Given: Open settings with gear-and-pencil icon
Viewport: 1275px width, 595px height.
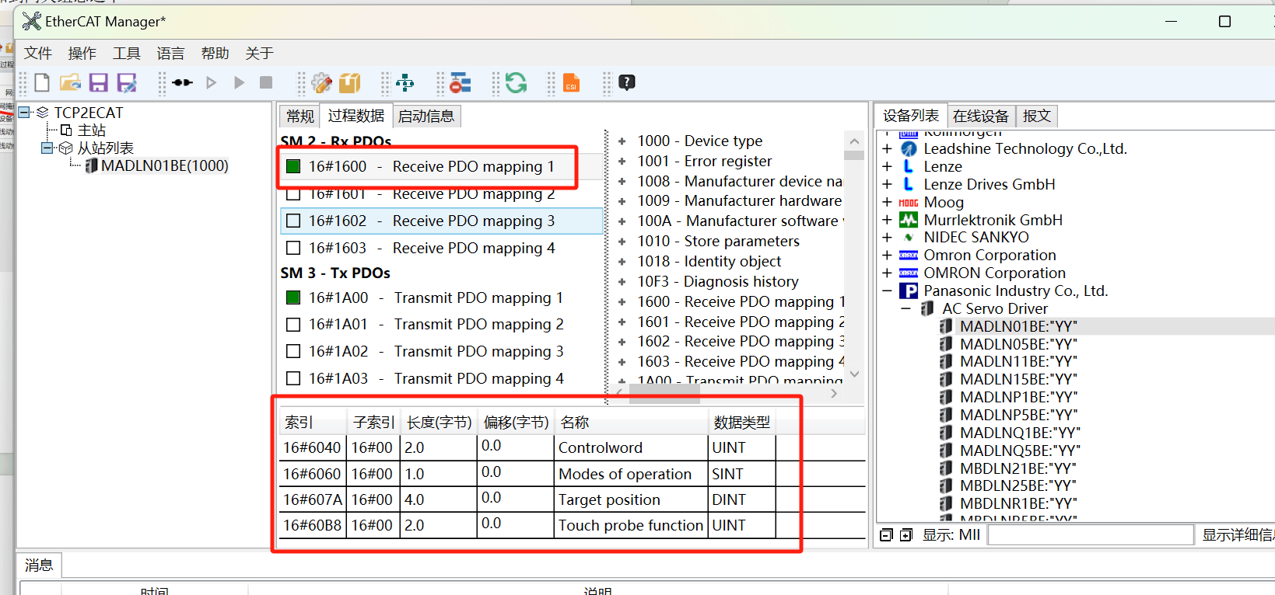Looking at the screenshot, I should coord(321,82).
